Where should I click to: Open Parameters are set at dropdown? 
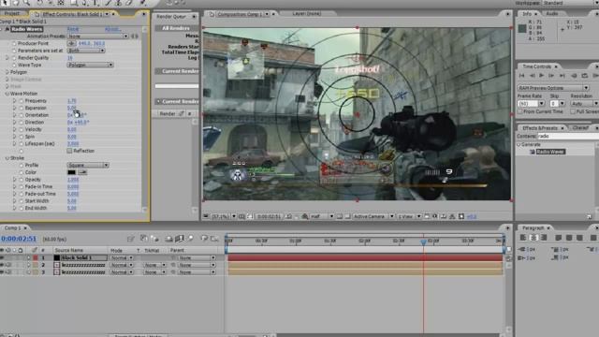click(86, 51)
